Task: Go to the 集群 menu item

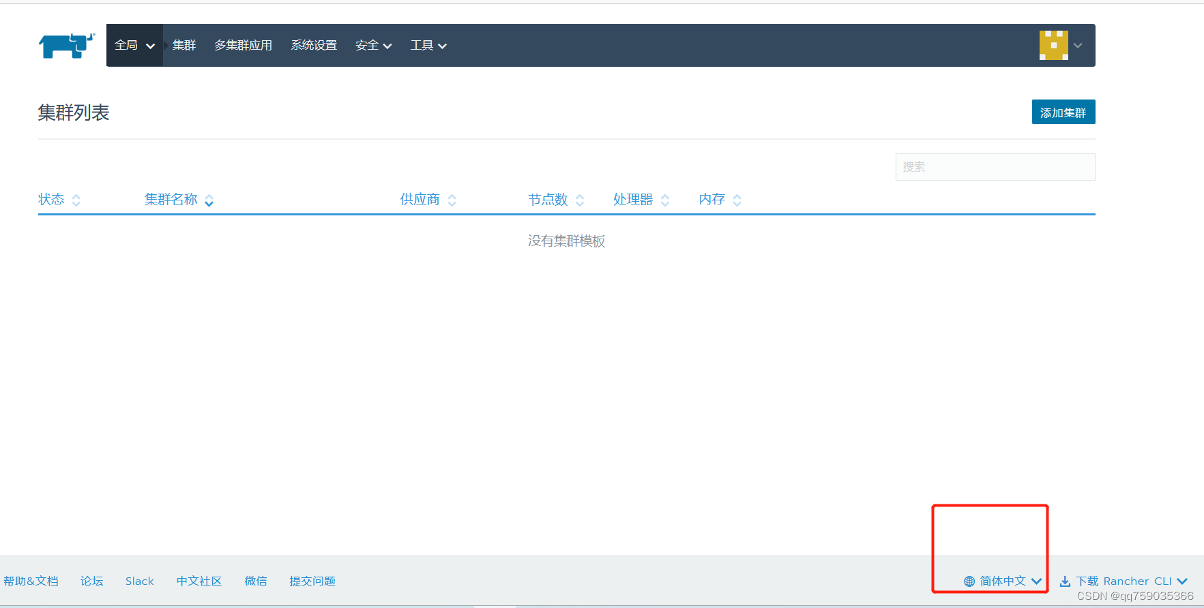Action: point(184,46)
